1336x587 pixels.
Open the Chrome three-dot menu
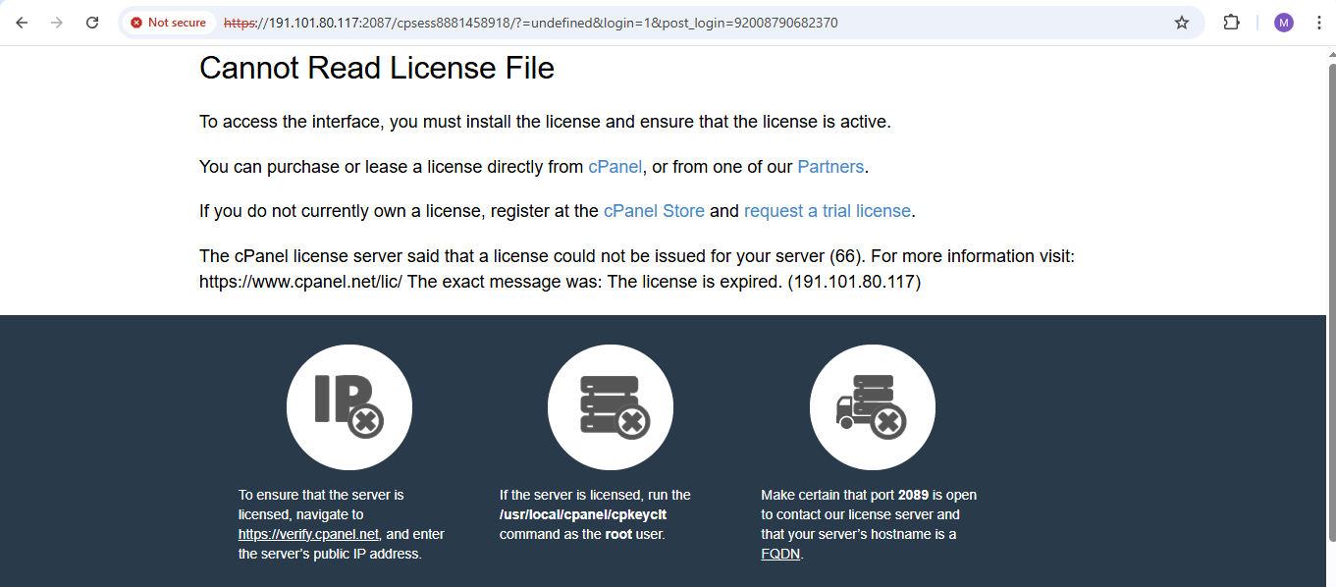click(1317, 23)
